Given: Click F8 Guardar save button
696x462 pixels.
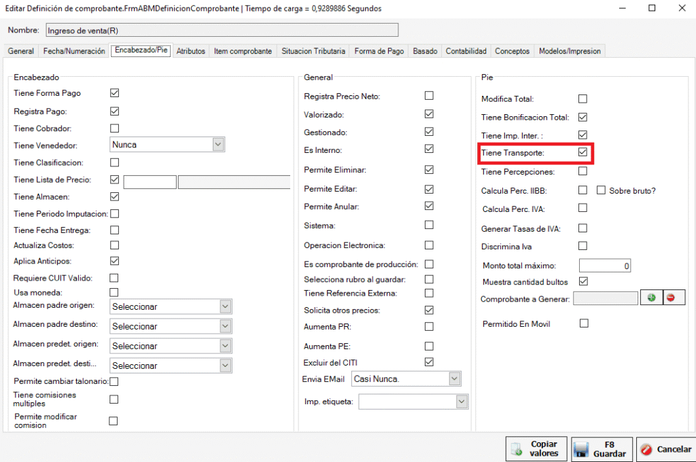Looking at the screenshot, I should click(602, 448).
